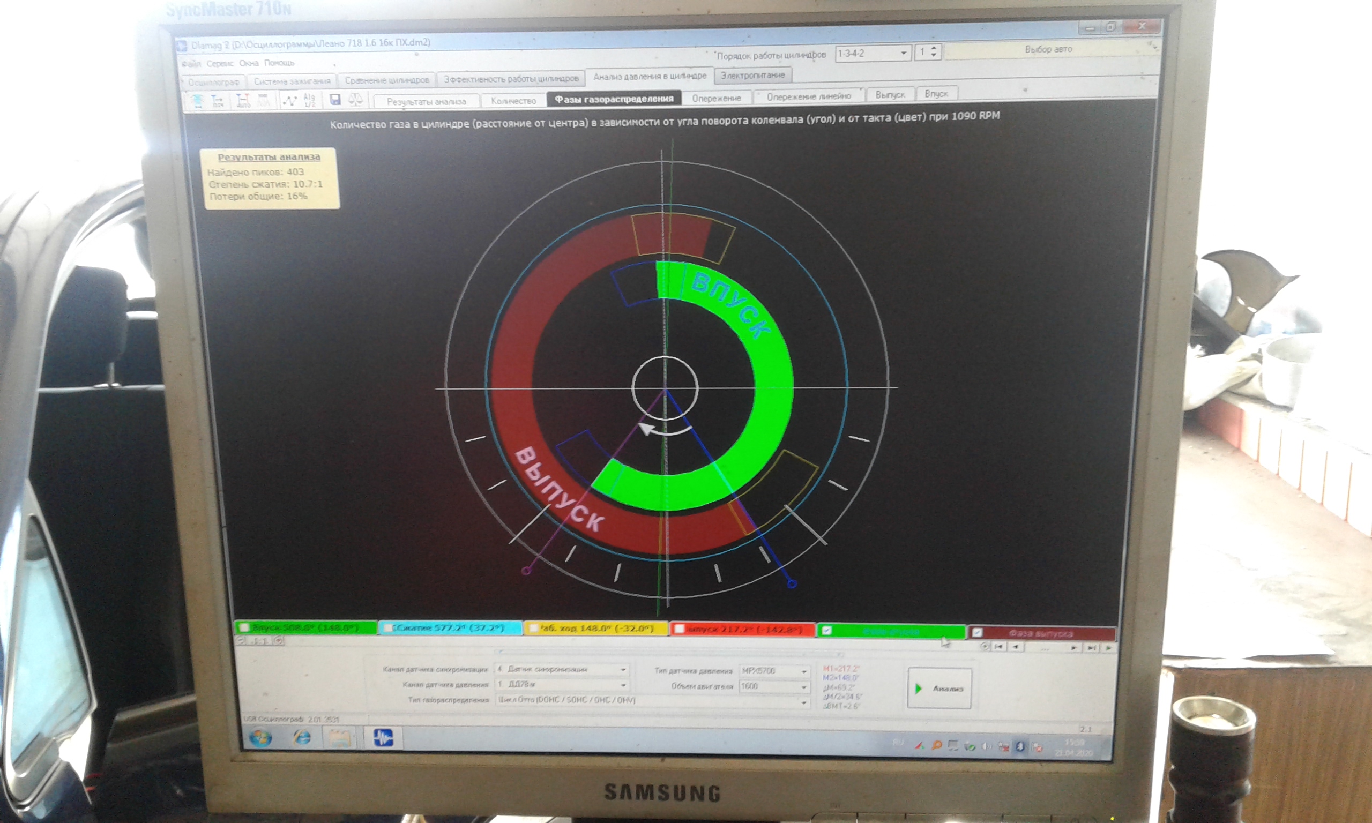1372x823 pixels.
Task: Click the save floppy disk toolbar icon
Action: 335,100
